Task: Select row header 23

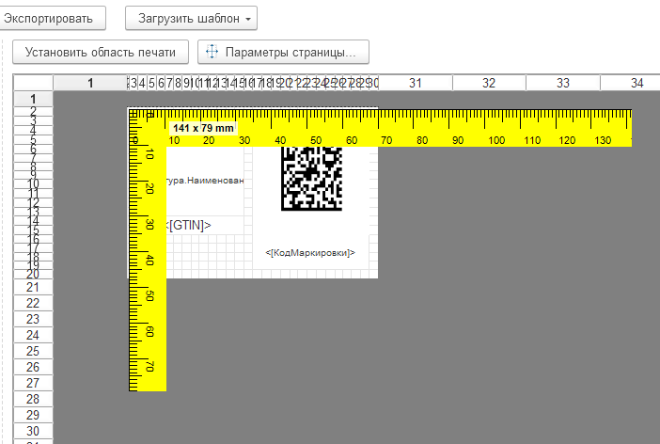Action: point(33,319)
